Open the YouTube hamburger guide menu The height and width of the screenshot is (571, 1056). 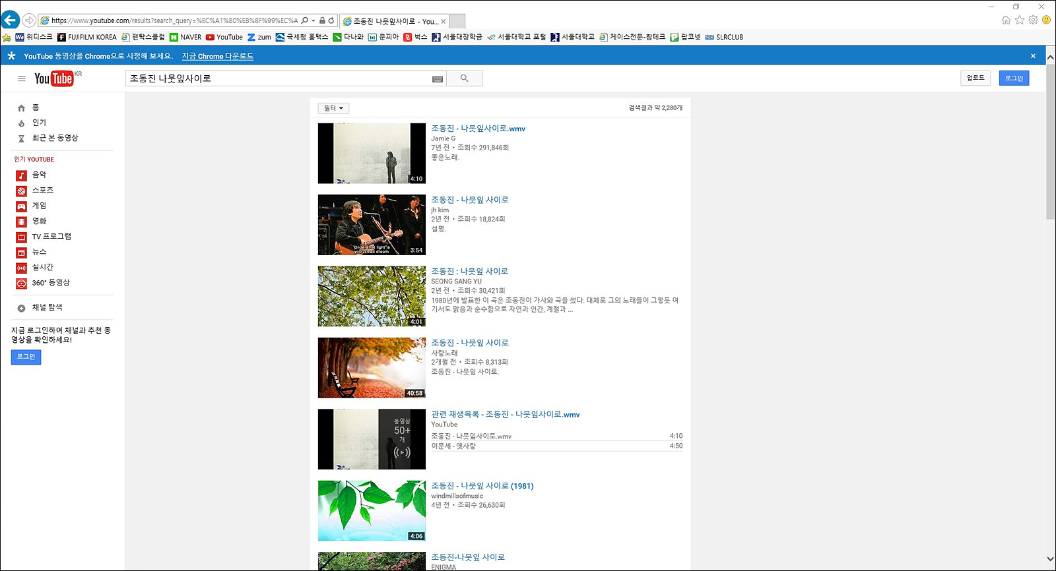click(21, 78)
